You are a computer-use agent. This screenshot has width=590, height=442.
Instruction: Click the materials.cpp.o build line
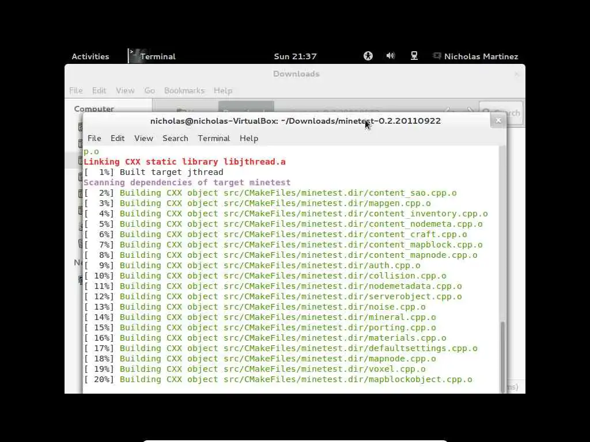pyautogui.click(x=265, y=338)
